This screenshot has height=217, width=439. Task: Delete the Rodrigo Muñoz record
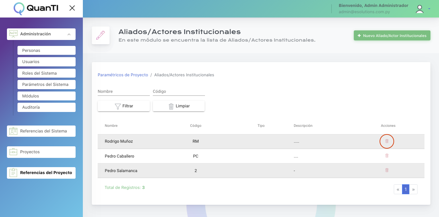387,141
